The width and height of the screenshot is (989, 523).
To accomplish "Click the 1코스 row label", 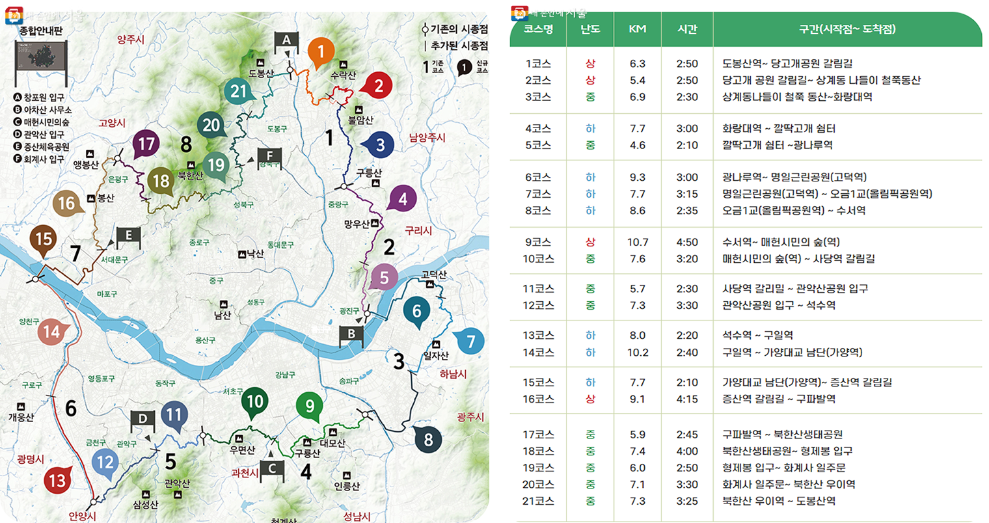I will coord(538,64).
